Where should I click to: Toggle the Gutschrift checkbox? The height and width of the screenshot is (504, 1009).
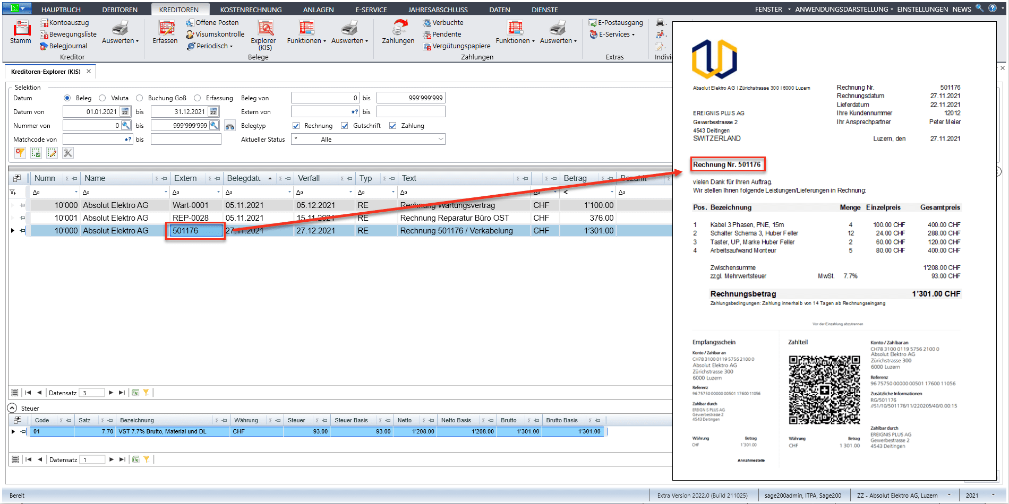345,126
